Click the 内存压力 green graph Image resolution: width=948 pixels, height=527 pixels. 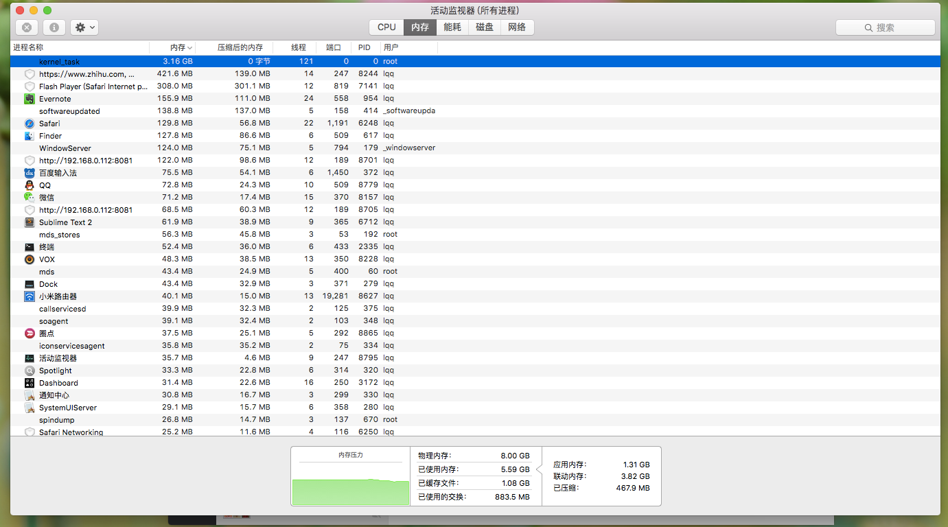click(x=350, y=490)
